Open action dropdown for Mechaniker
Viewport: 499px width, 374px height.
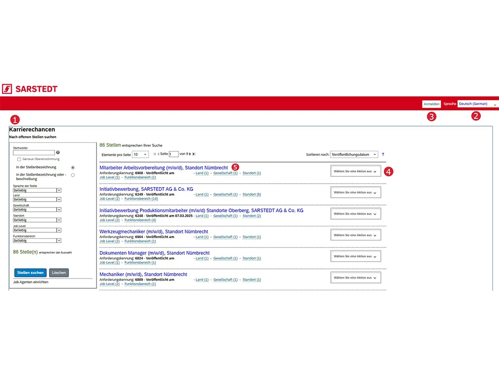coord(355,278)
